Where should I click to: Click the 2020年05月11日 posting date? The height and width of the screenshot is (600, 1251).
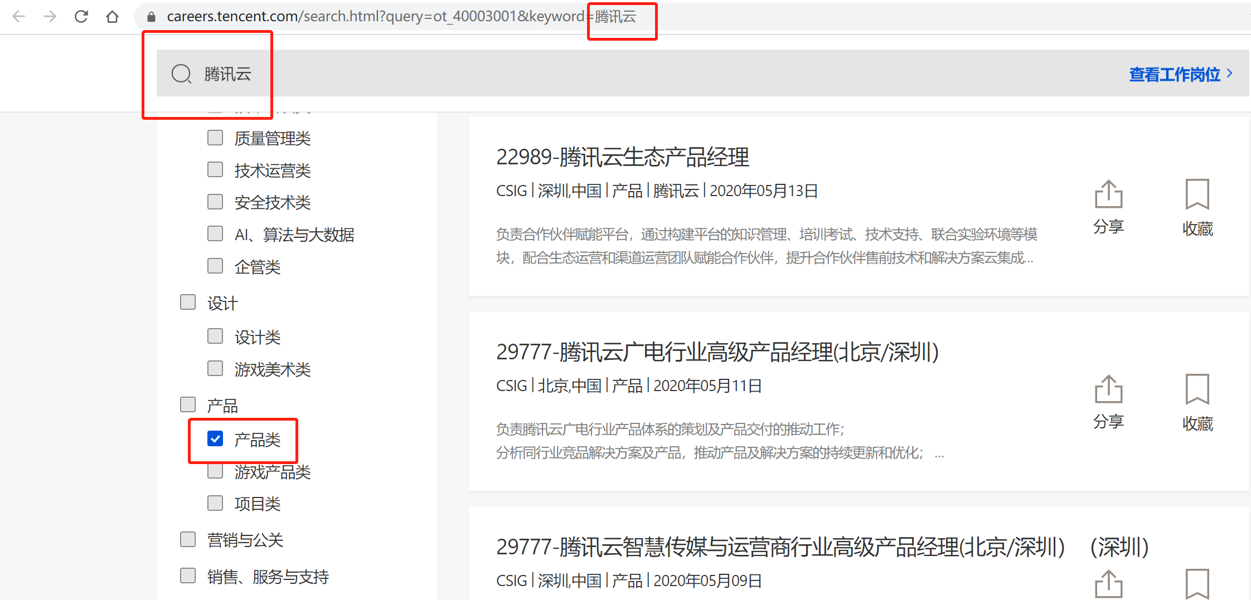pos(707,386)
